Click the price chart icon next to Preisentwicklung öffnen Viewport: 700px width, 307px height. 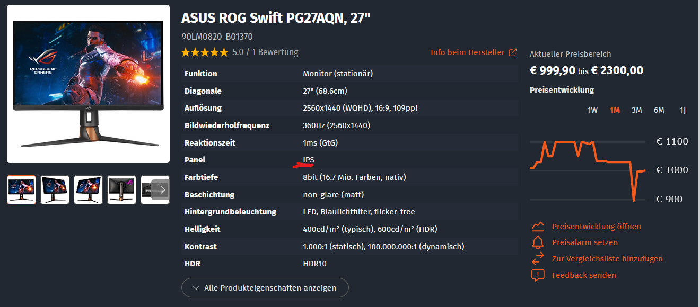pos(538,227)
